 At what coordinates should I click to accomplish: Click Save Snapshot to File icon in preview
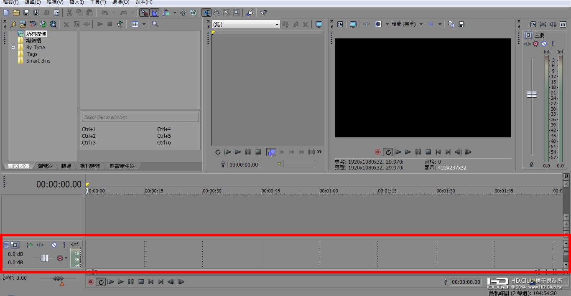click(x=461, y=24)
